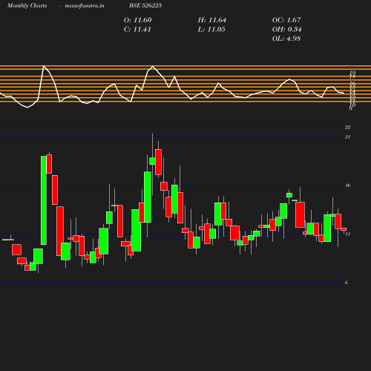
Task: Click the price axis label 11
Action: 348,234
